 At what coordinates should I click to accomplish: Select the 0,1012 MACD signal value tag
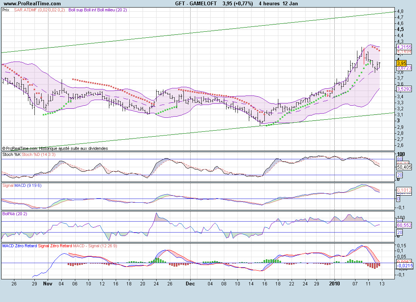click(x=404, y=190)
